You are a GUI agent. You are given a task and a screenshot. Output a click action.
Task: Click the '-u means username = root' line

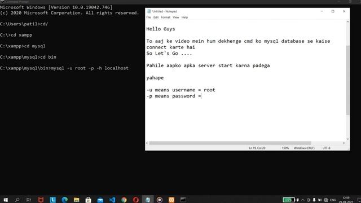point(180,90)
